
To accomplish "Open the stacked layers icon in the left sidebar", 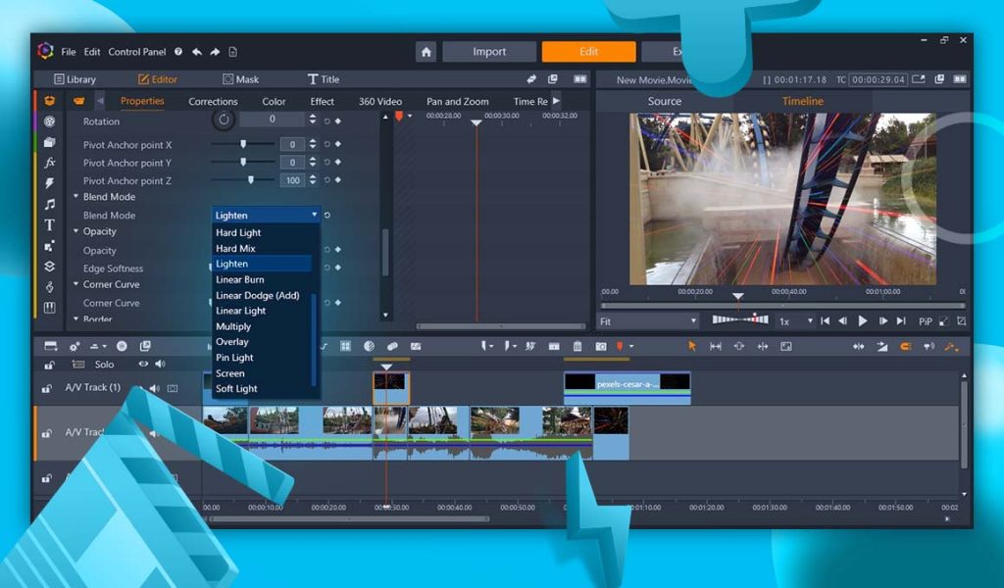I will [x=49, y=267].
